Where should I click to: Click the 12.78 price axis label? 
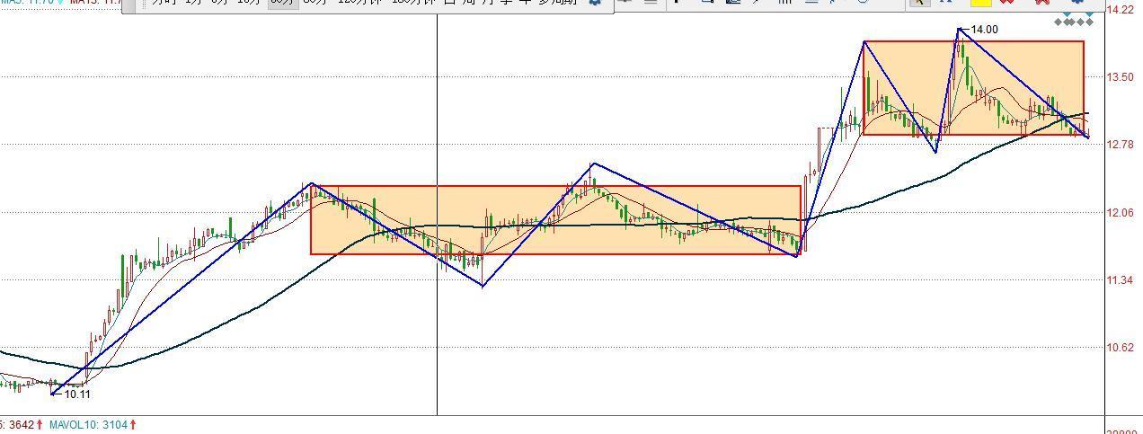(x=1121, y=145)
